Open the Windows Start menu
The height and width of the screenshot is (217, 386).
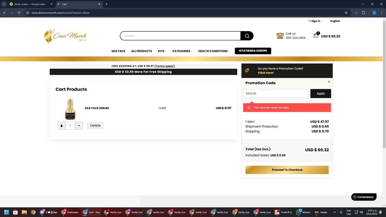[x=6, y=212]
